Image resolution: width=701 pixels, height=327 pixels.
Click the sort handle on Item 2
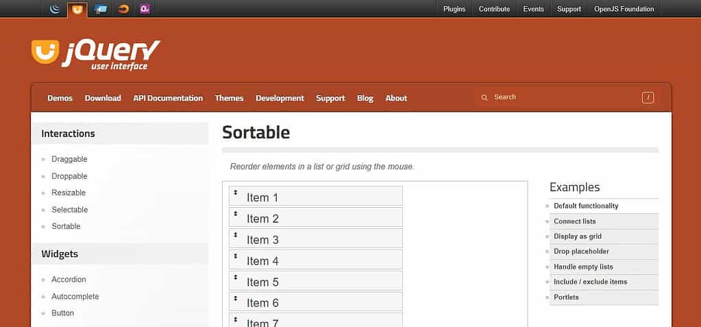click(x=236, y=213)
